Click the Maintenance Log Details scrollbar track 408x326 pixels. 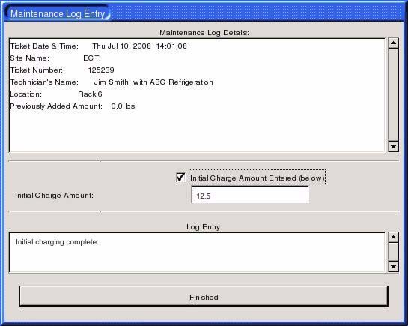pos(393,95)
